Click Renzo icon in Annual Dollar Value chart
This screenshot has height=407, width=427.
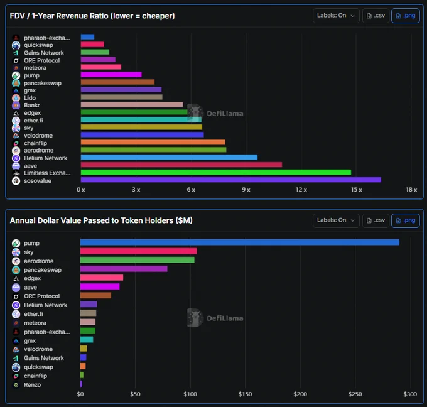[x=16, y=385]
